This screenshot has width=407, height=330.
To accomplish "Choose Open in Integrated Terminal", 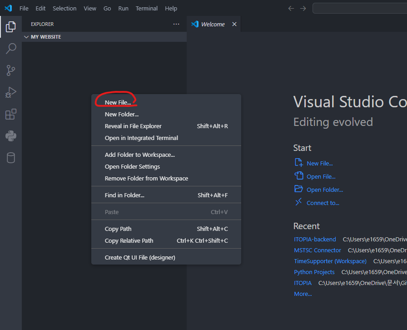I will (x=166, y=138).
